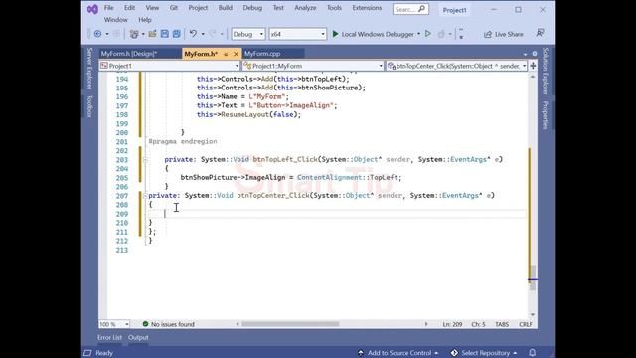Click the search magnifier icon
636x358 pixels.
[x=421, y=9]
